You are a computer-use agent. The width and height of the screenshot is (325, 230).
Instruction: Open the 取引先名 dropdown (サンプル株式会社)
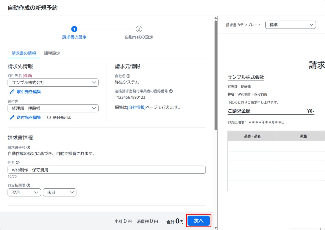(53, 83)
